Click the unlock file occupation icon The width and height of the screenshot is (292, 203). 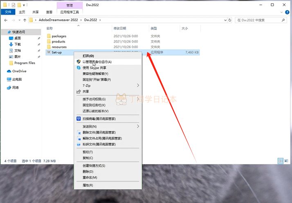point(79,138)
